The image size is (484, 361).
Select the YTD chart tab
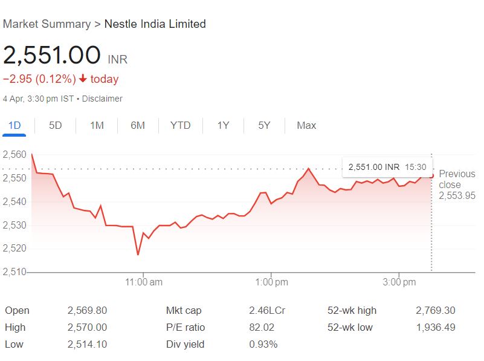180,126
